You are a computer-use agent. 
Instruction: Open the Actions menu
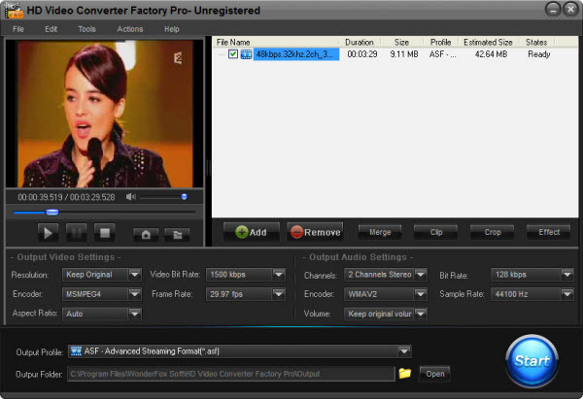(x=129, y=29)
